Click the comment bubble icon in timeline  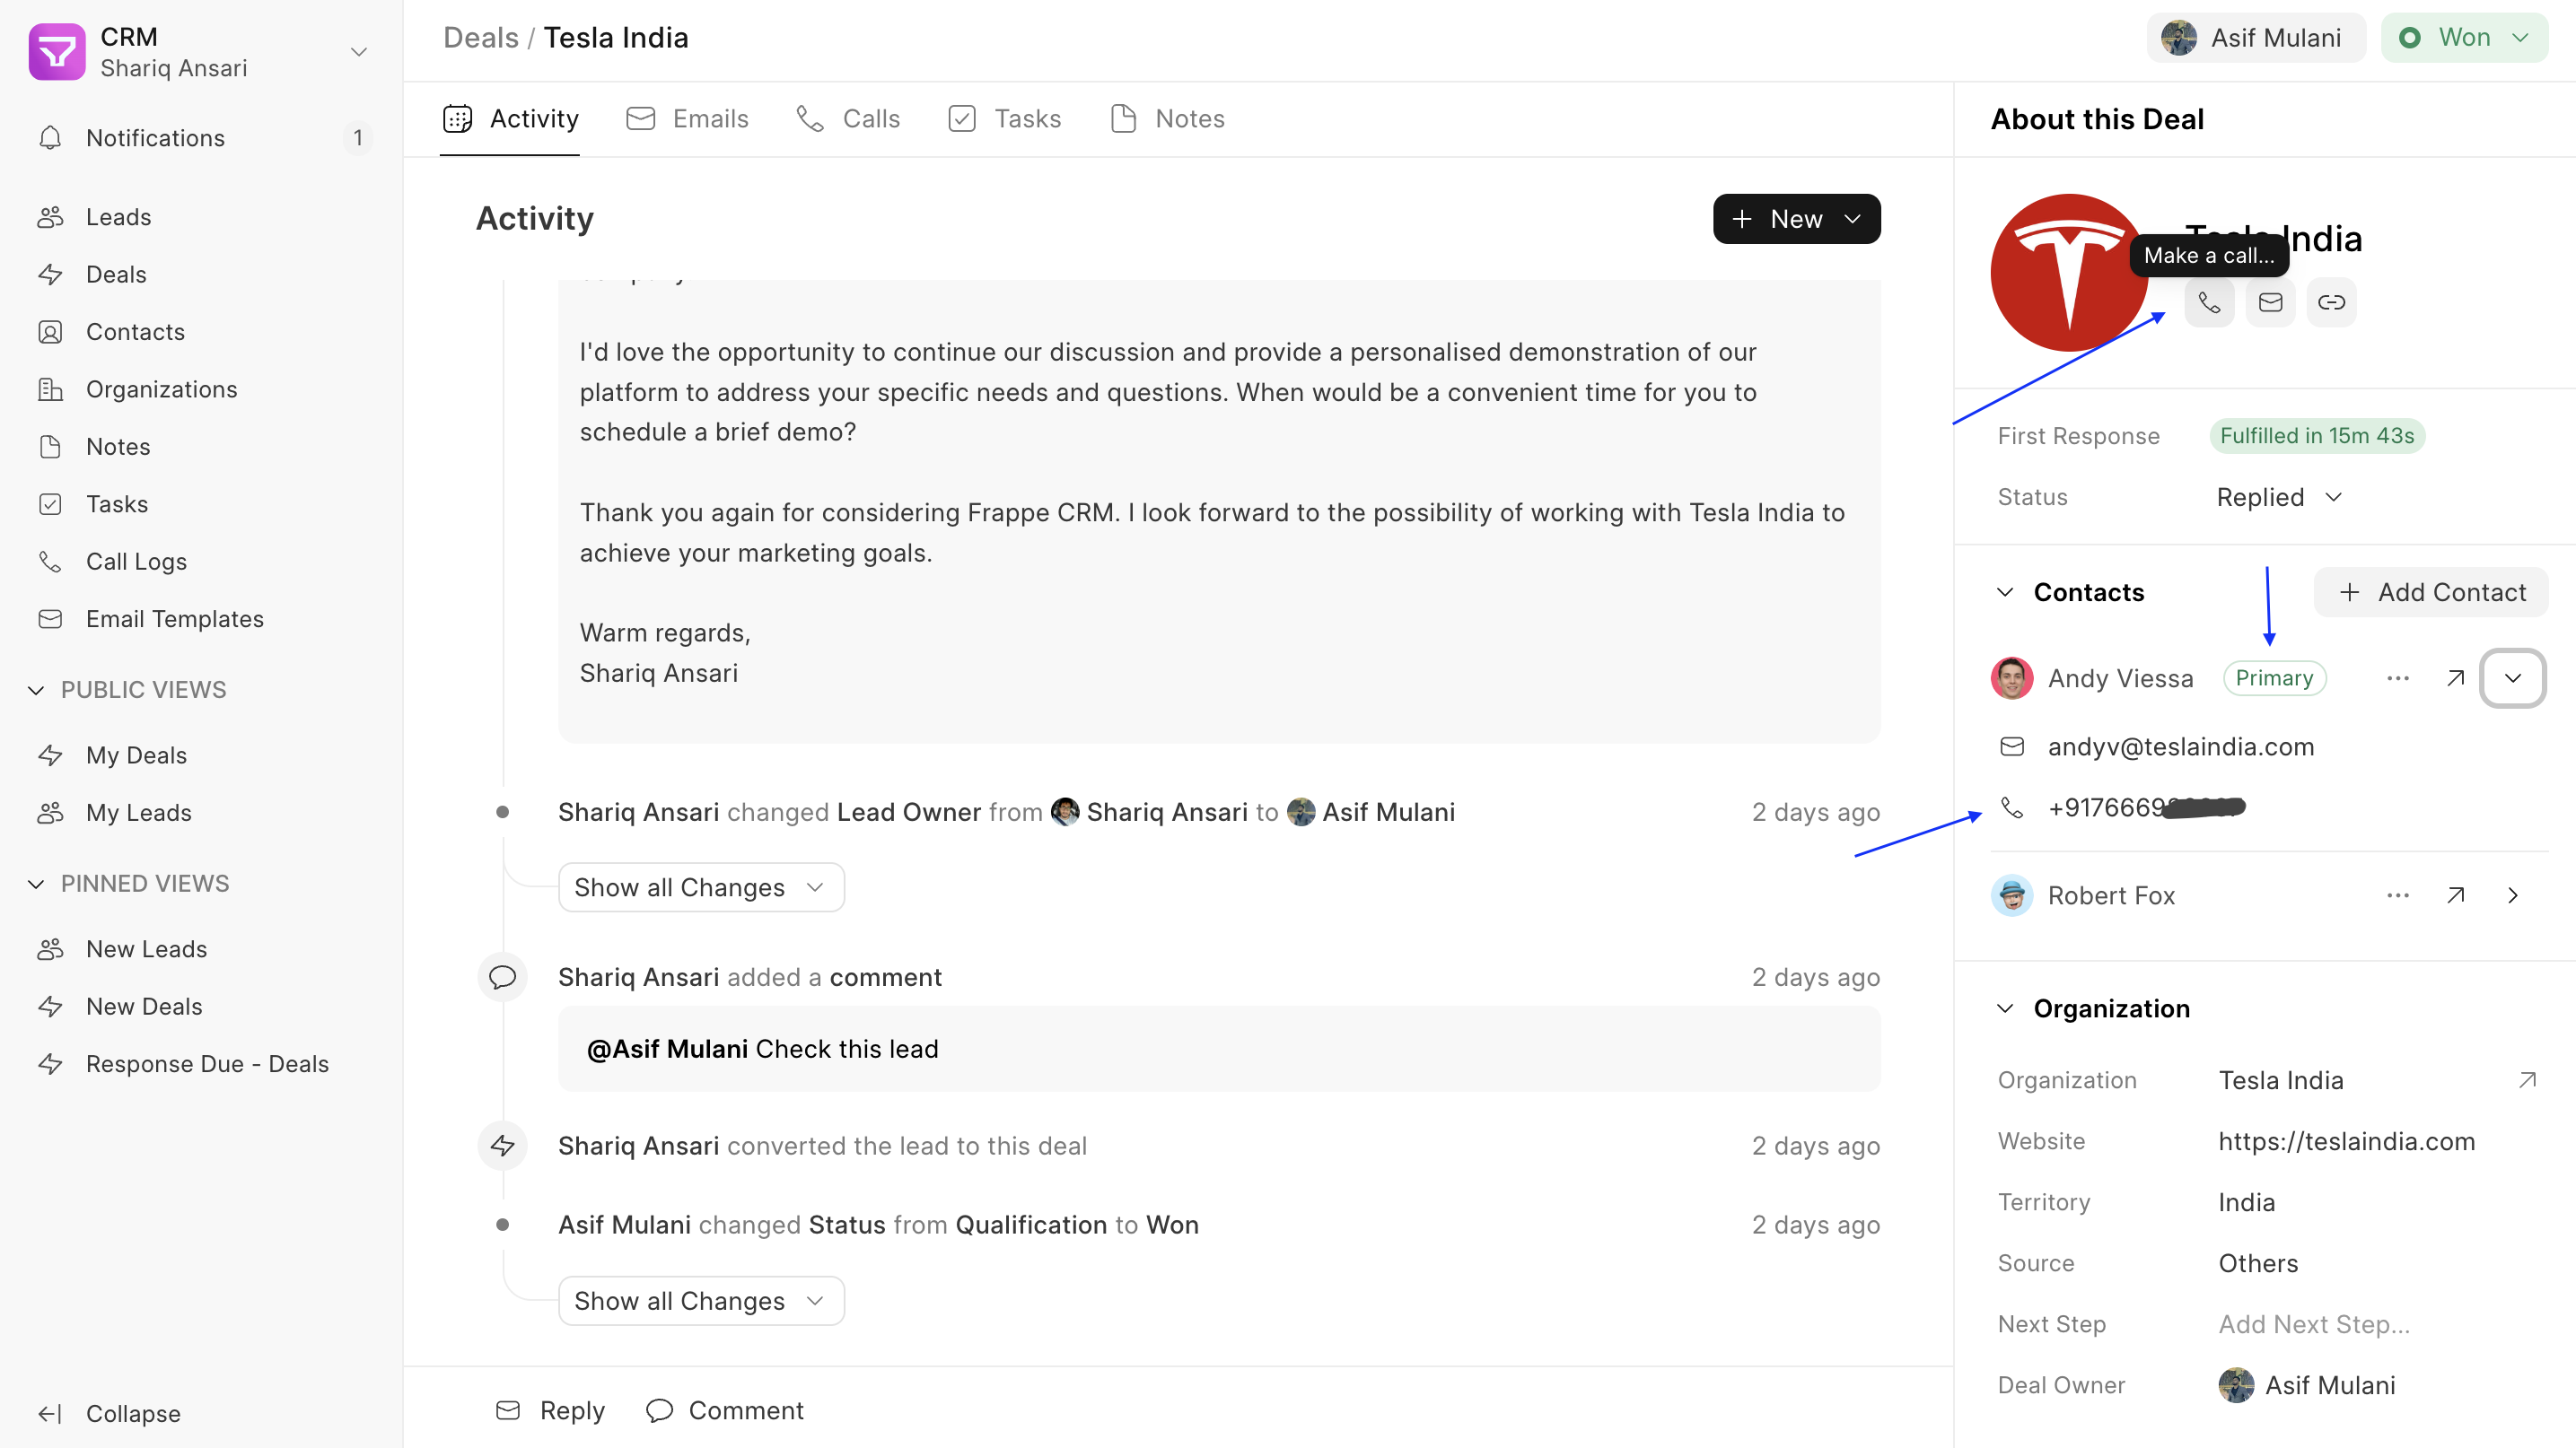(x=502, y=976)
